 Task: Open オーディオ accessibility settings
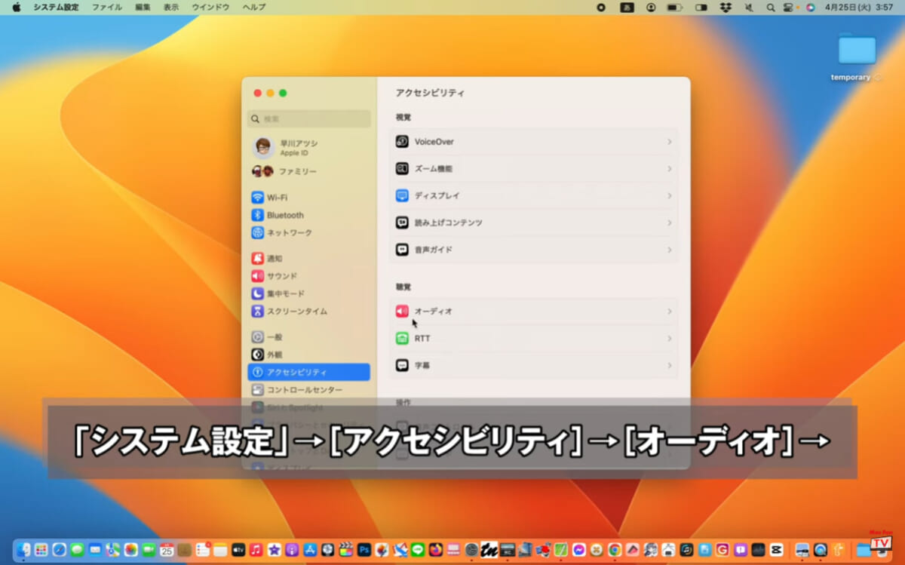pos(533,312)
